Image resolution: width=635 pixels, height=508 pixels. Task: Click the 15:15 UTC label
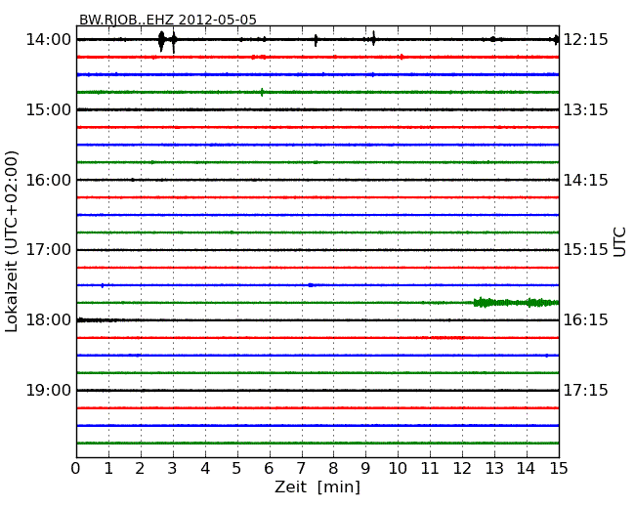[x=586, y=249]
